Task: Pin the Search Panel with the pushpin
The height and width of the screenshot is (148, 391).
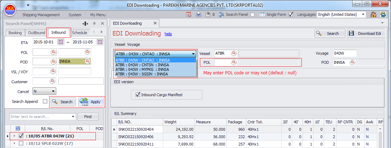Action: point(94,24)
